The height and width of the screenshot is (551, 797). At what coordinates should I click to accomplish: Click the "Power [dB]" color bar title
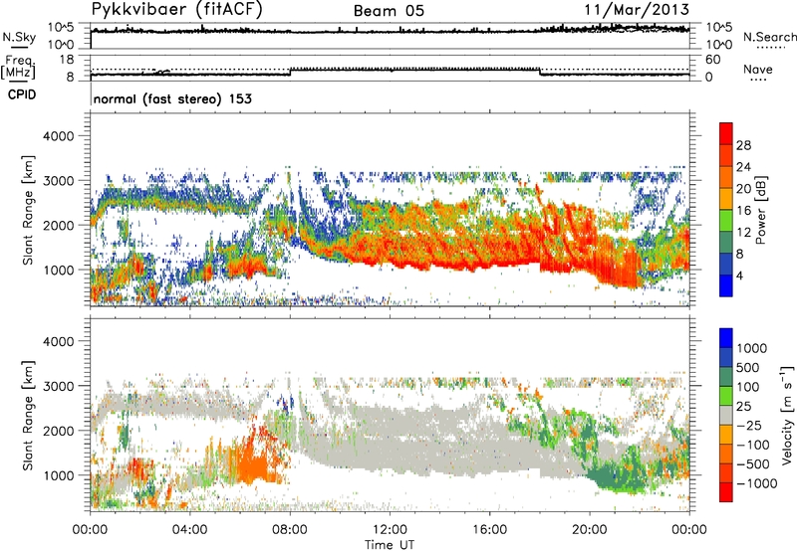760,210
